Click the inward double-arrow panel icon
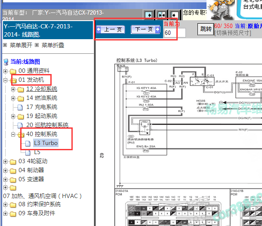The image size is (262, 226). click(162, 15)
